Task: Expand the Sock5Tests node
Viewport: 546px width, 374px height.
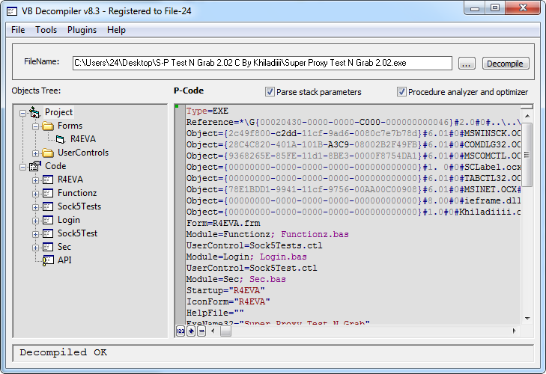Action: click(35, 207)
